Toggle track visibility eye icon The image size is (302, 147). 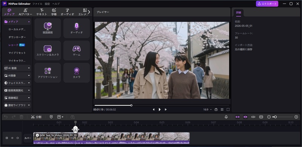tap(12, 138)
